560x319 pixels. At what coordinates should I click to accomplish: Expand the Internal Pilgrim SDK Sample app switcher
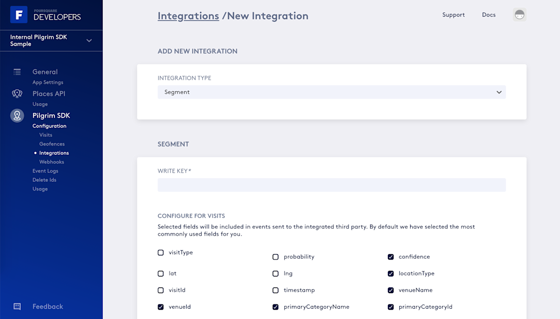pyautogui.click(x=89, y=40)
